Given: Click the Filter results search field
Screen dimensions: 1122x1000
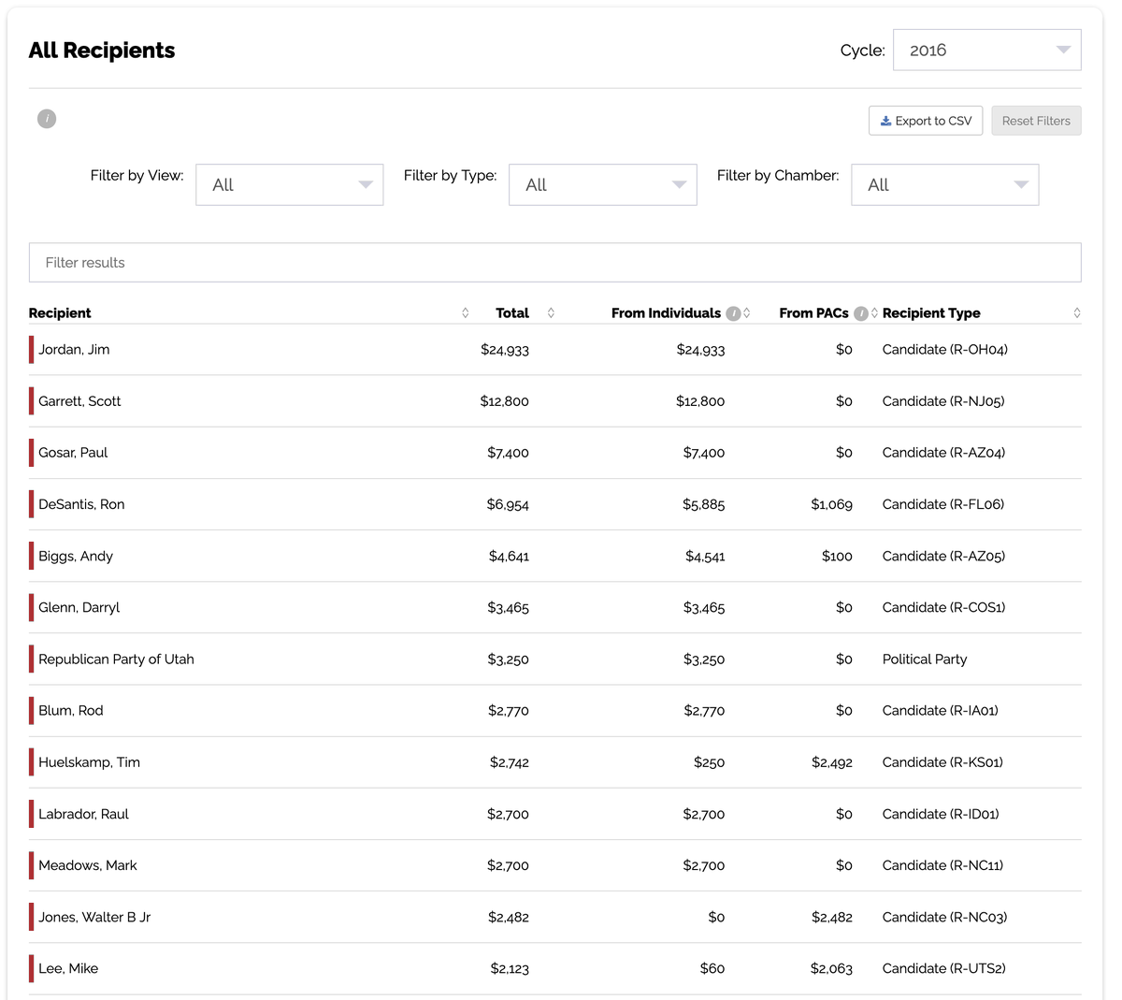Looking at the screenshot, I should point(555,263).
